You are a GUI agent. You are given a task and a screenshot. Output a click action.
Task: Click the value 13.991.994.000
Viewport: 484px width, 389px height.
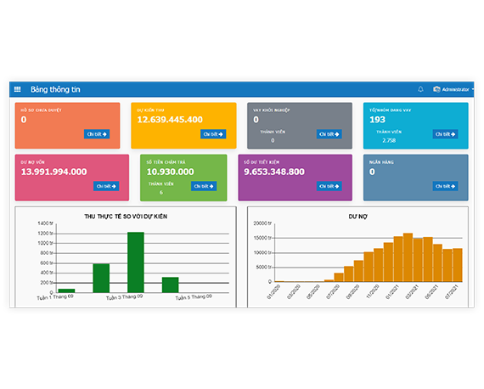click(x=53, y=172)
